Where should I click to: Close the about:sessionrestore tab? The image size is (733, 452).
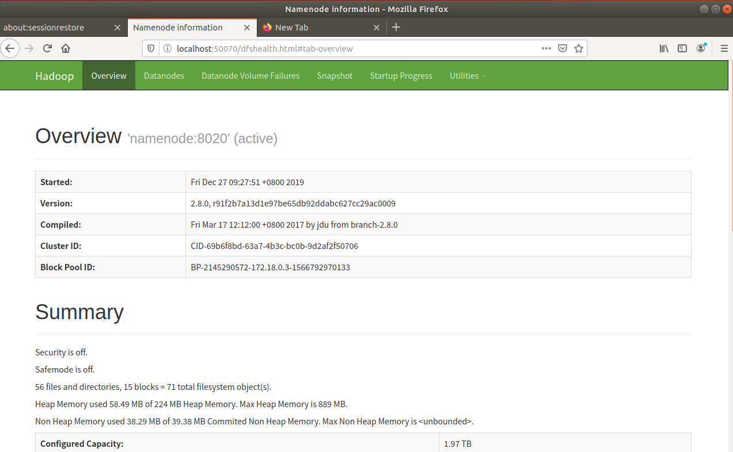pos(117,27)
